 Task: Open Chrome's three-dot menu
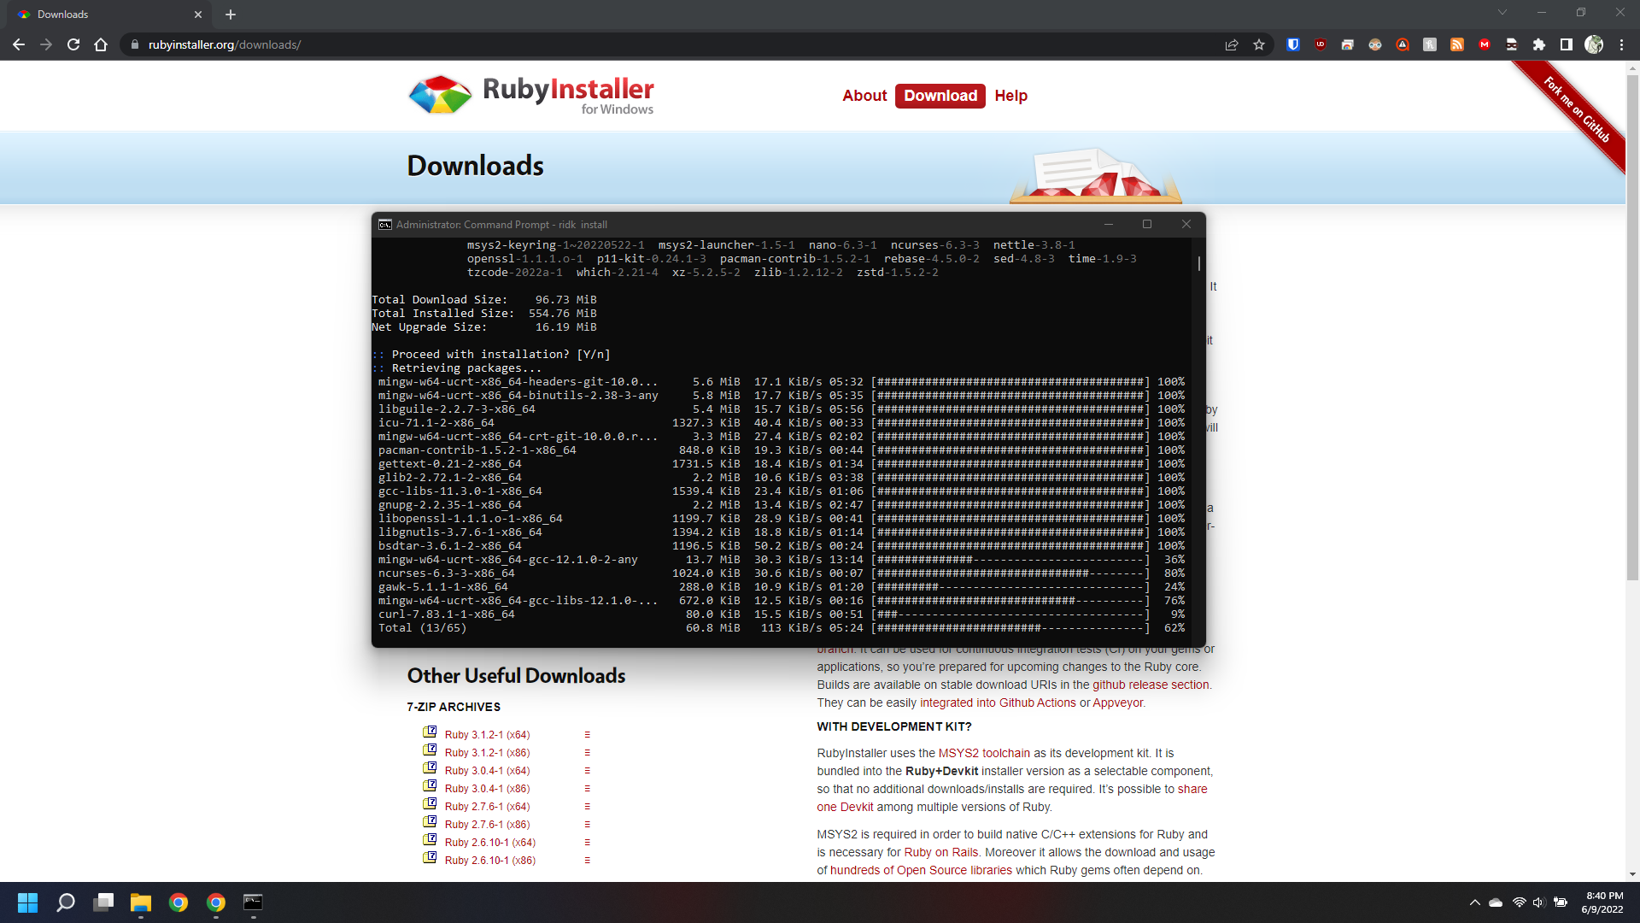point(1621,44)
